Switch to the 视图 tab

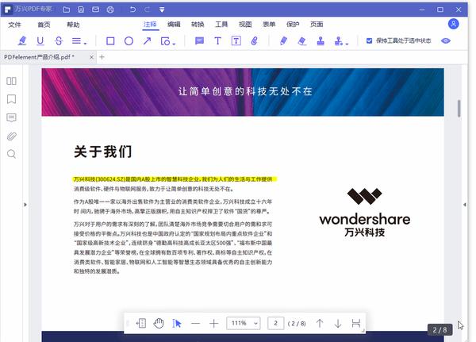(x=245, y=25)
